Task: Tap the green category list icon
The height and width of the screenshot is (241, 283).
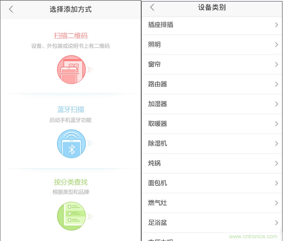Action: point(71,216)
